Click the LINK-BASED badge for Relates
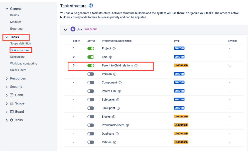 click(x=181, y=142)
